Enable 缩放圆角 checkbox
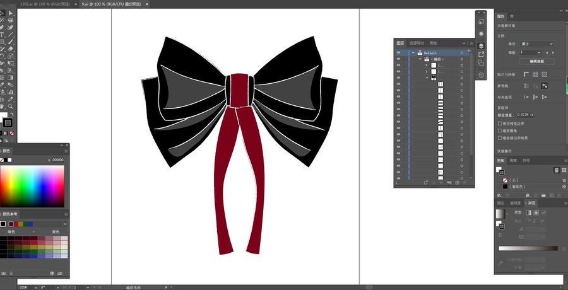568x290 pixels. pos(500,130)
